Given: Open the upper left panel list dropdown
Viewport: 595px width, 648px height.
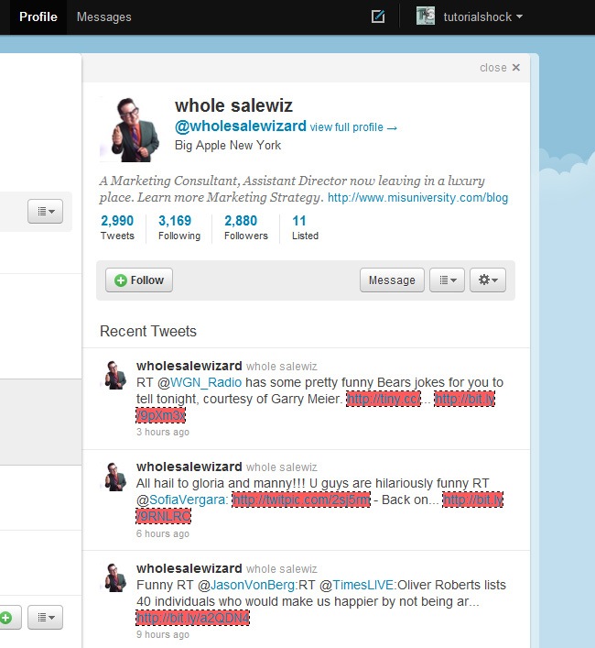Looking at the screenshot, I should [46, 211].
